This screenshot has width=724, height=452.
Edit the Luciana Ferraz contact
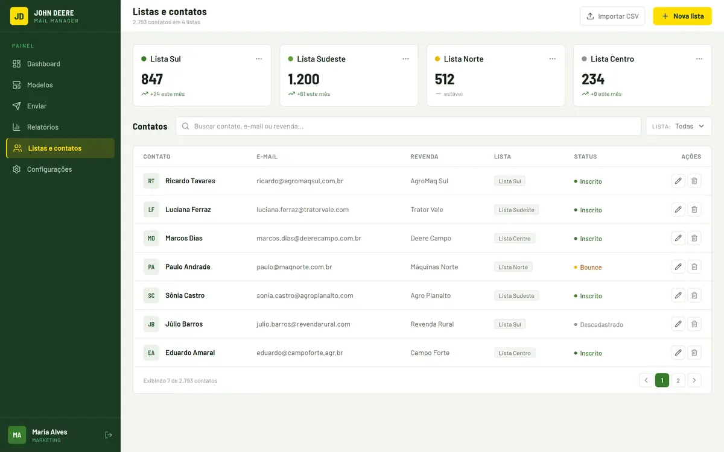(678, 210)
